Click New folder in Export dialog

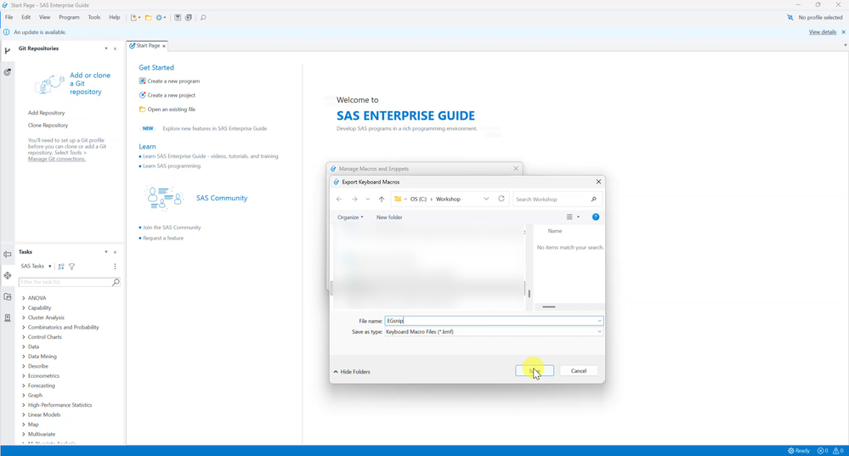tap(389, 217)
